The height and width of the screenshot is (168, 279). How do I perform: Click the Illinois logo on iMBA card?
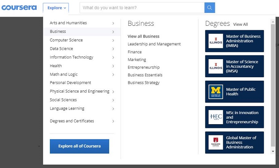click(216, 41)
